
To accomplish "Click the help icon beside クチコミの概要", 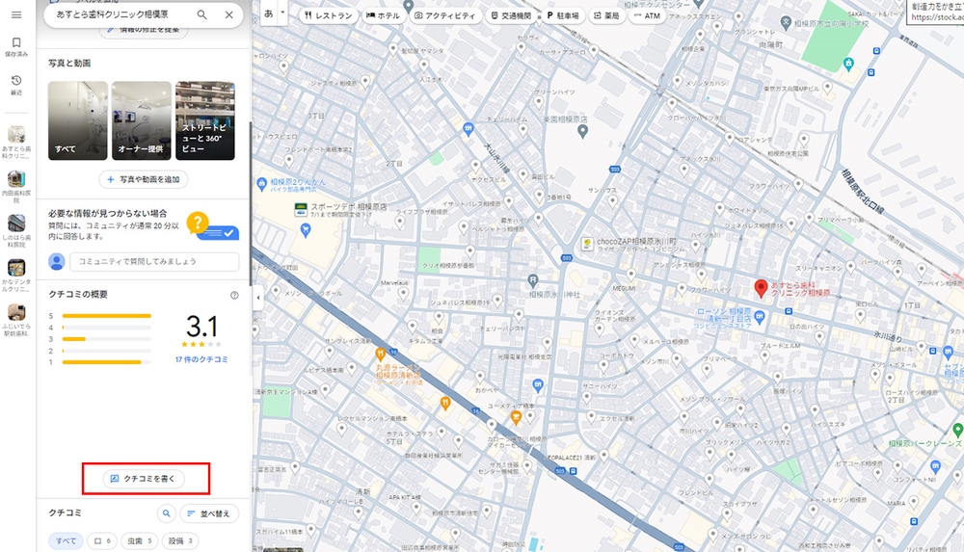I will click(234, 295).
